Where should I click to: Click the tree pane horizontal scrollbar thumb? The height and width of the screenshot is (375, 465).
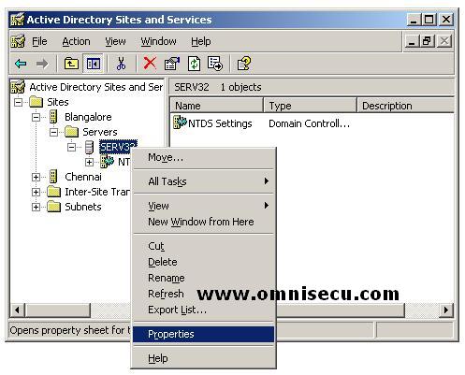(x=57, y=310)
